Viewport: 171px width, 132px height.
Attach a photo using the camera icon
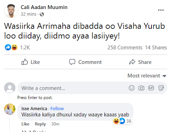[x=141, y=88]
